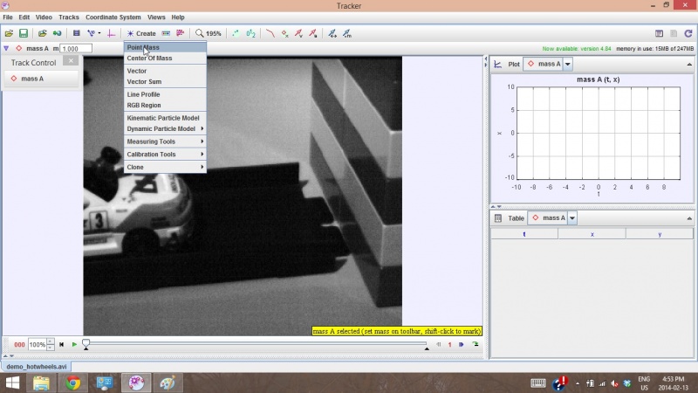The image size is (698, 393).
Task: Expand the Measuring Tools submenu
Action: (x=165, y=141)
